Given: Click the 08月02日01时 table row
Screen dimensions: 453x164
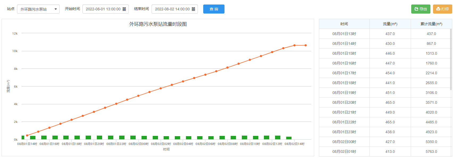Looking at the screenshot, I should pyautogui.click(x=344, y=152).
